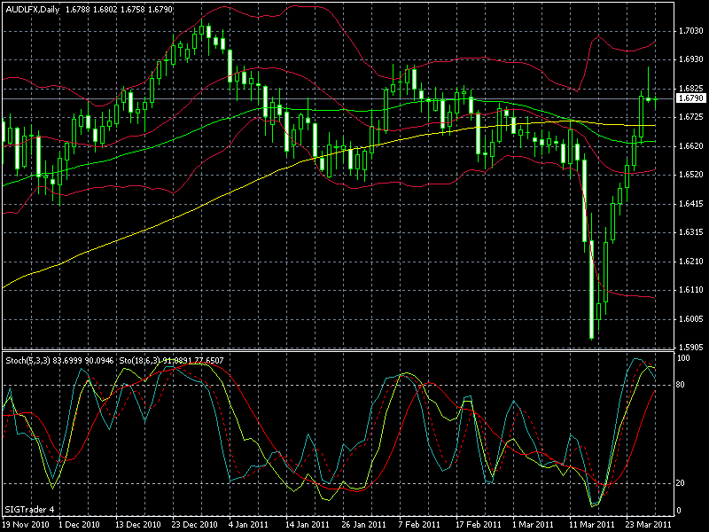Click the 1.6725 price axis label
Viewport: 709px width, 532px height.
[691, 117]
